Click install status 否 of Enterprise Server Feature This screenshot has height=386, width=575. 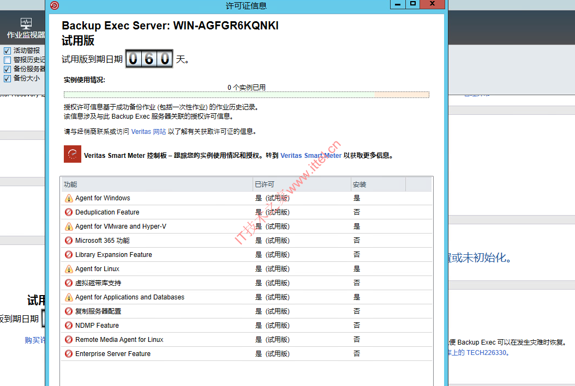pyautogui.click(x=357, y=354)
